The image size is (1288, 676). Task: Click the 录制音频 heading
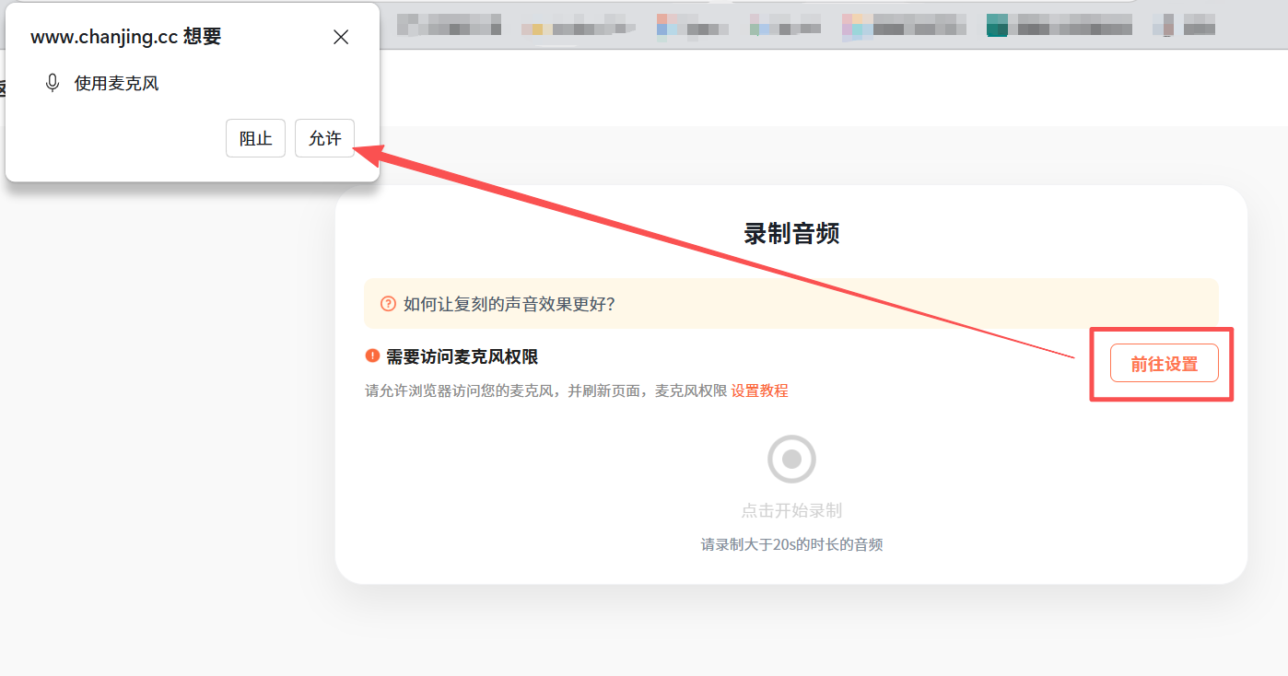click(x=791, y=234)
